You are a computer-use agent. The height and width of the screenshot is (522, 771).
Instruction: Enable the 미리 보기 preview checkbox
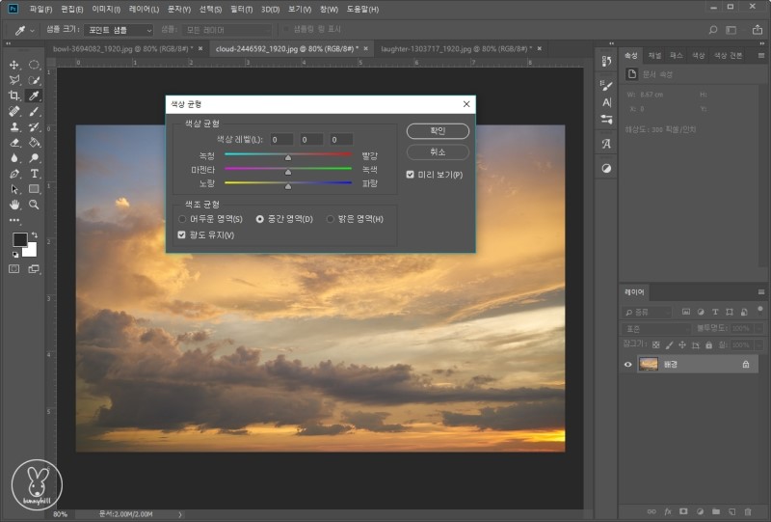[x=411, y=175]
